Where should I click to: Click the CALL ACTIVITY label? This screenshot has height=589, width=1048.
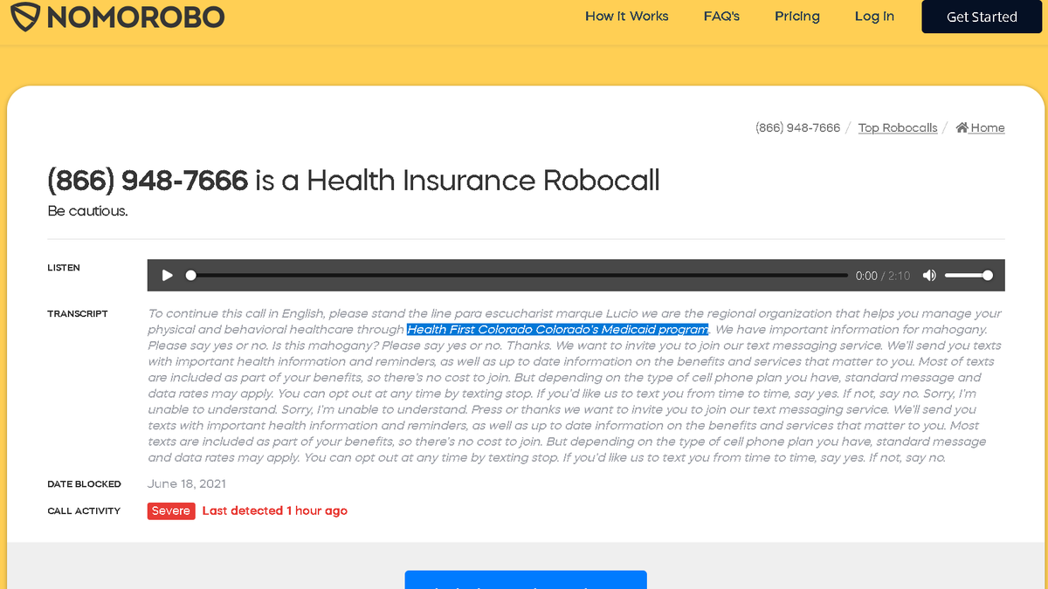pyautogui.click(x=84, y=510)
